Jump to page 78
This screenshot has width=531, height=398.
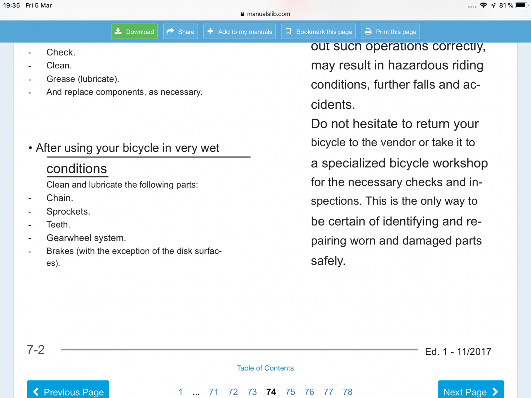[348, 392]
